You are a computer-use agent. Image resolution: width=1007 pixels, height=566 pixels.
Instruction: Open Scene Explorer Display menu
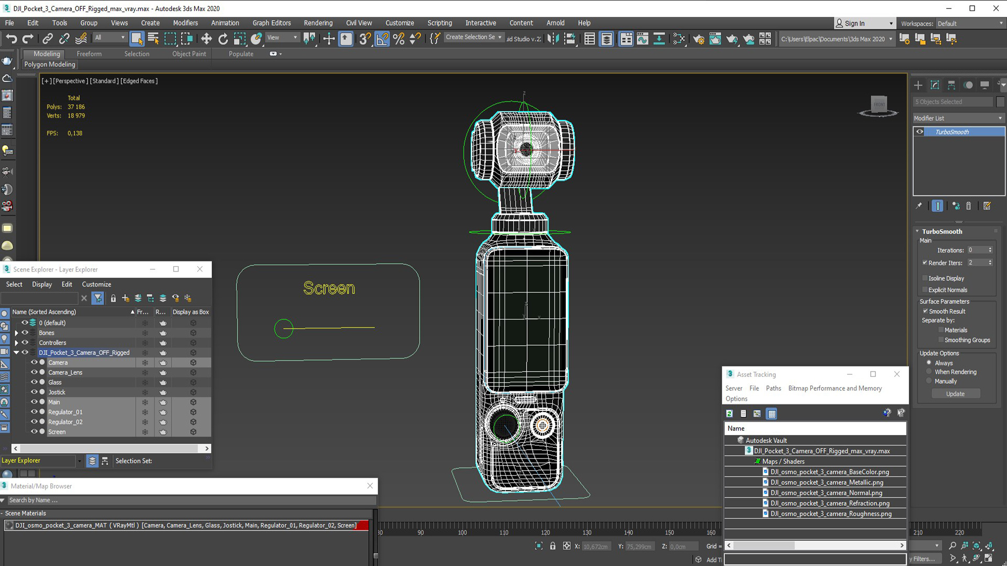pyautogui.click(x=42, y=285)
